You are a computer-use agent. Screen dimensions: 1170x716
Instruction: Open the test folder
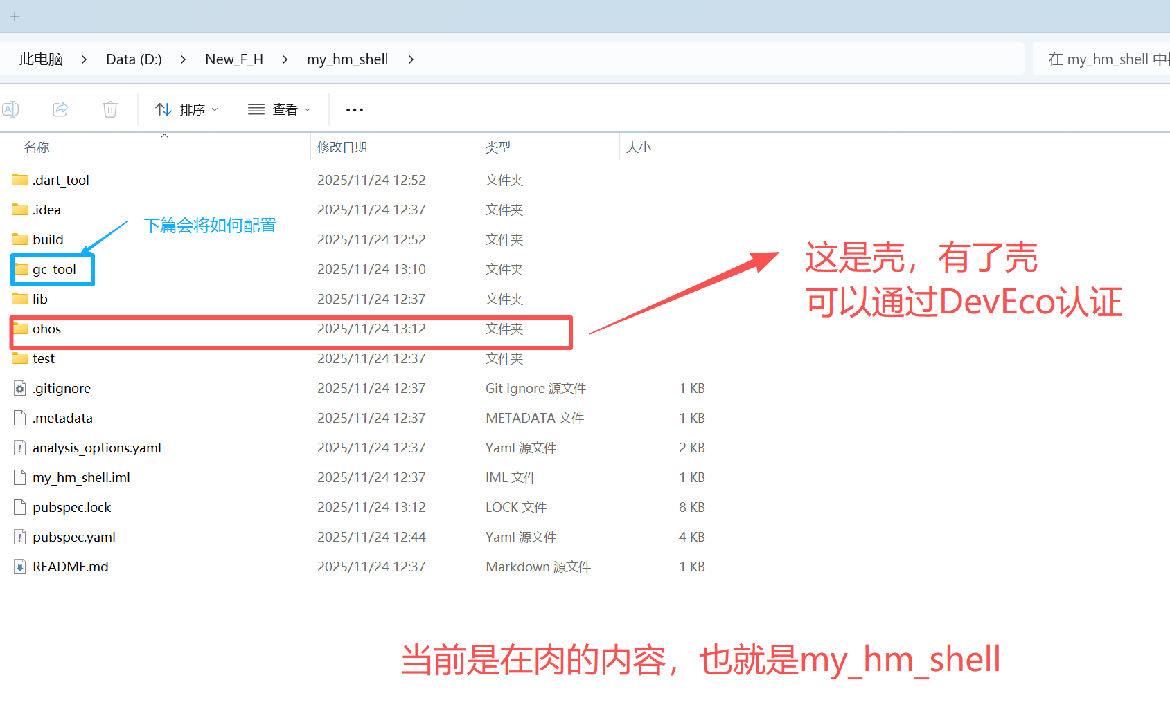point(43,358)
